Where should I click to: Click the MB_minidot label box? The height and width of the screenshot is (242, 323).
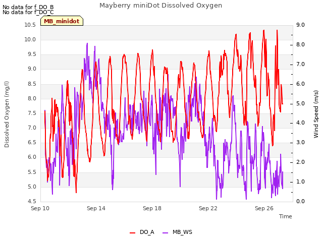[x=62, y=21]
